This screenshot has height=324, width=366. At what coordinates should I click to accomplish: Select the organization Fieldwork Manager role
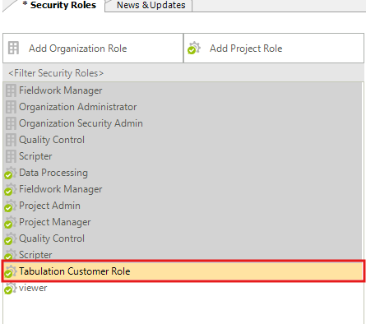(183, 90)
